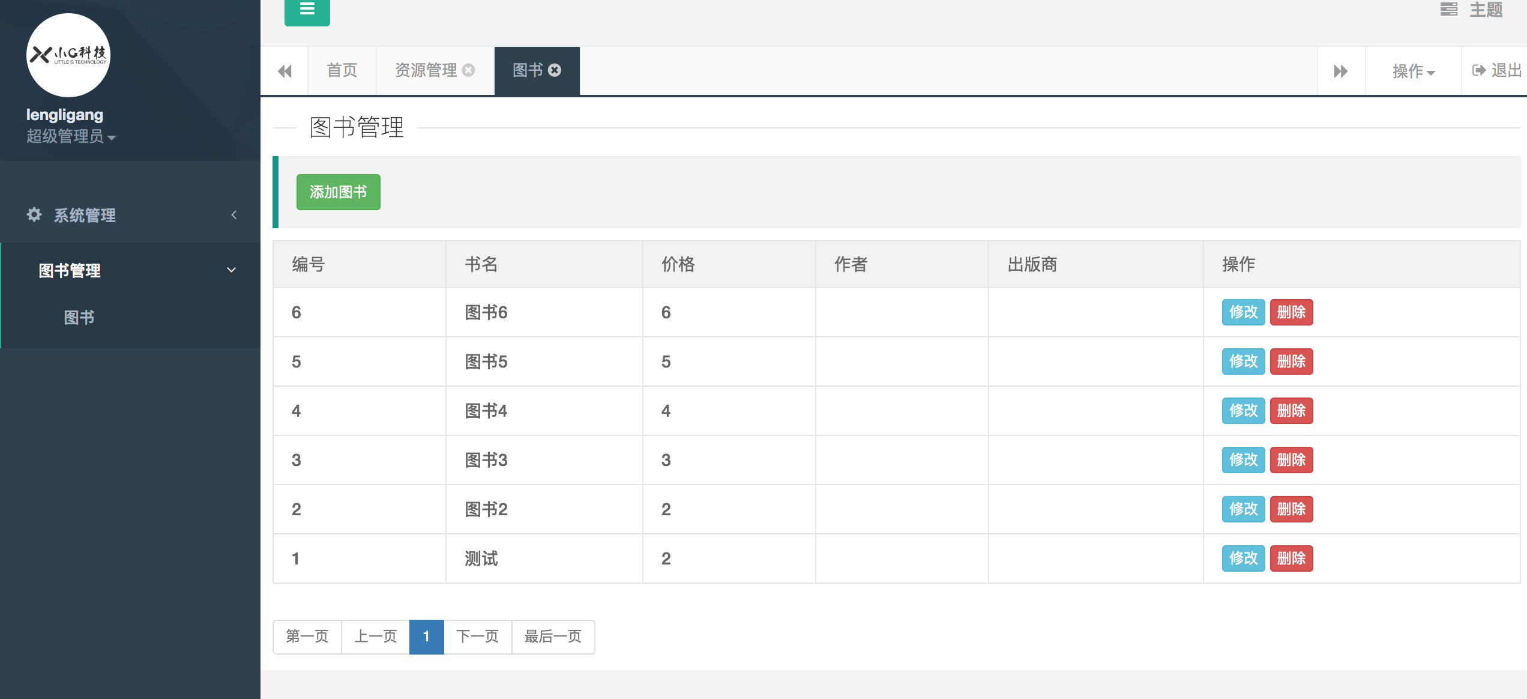Click the theme icon at top right
The height and width of the screenshot is (699, 1527).
(x=1448, y=10)
